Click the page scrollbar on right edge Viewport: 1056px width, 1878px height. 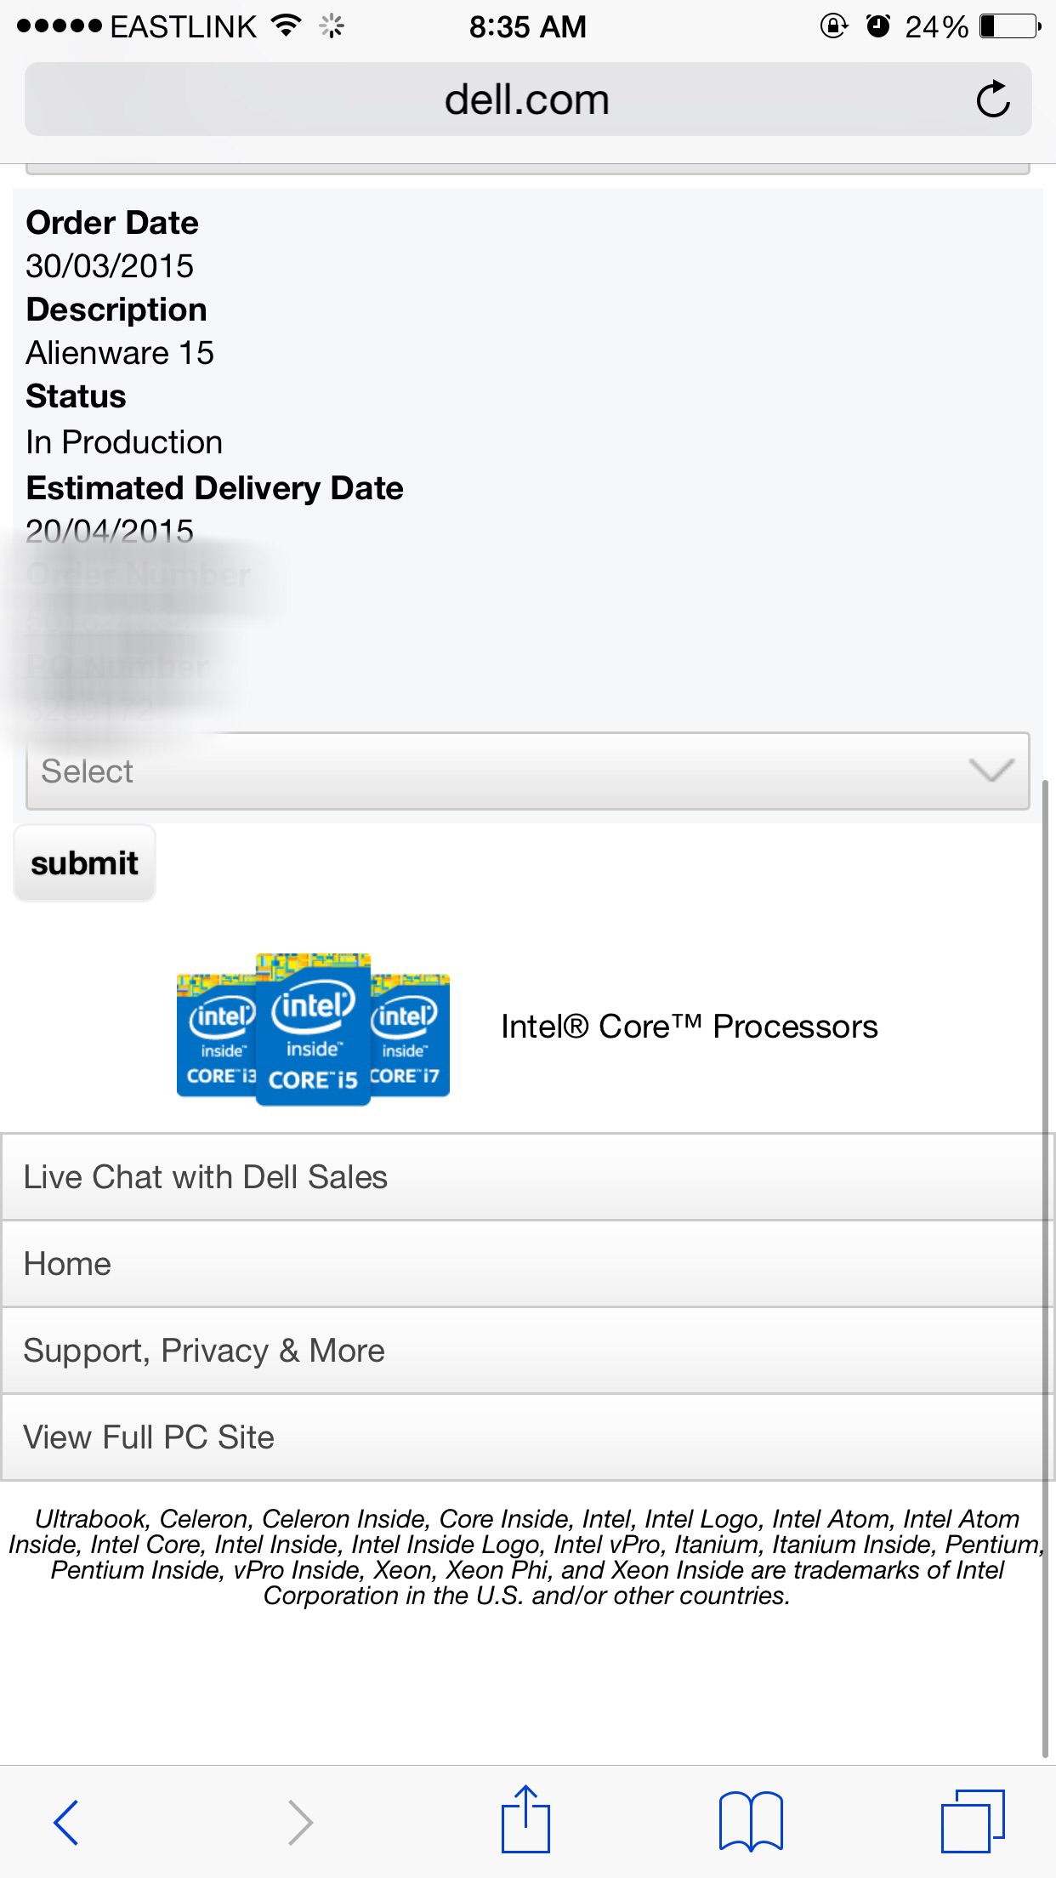coord(1046,1267)
